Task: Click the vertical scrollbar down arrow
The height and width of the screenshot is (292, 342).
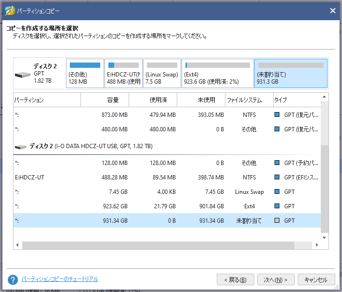Action: pos(324,238)
